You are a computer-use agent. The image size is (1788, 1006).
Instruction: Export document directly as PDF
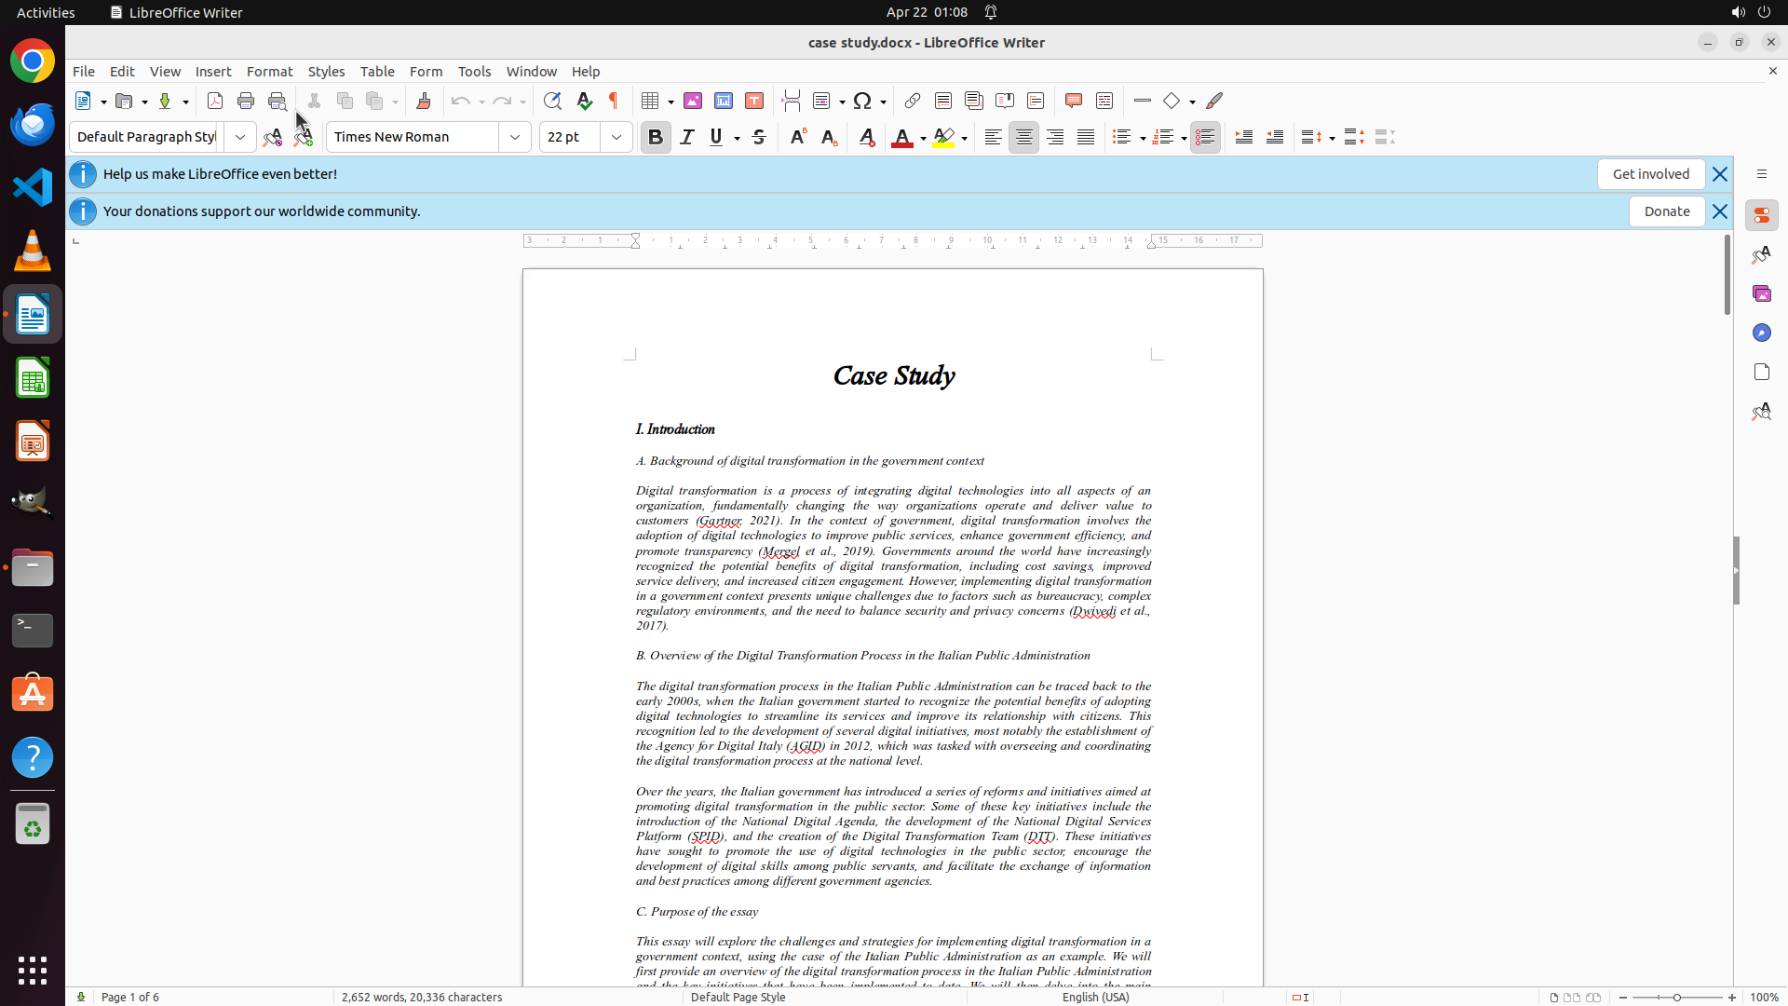point(215,101)
